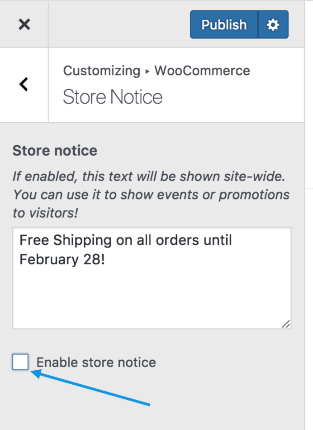Screen dimensions: 313x430
Task: Click the site preview strip on the right
Action: [308, 272]
